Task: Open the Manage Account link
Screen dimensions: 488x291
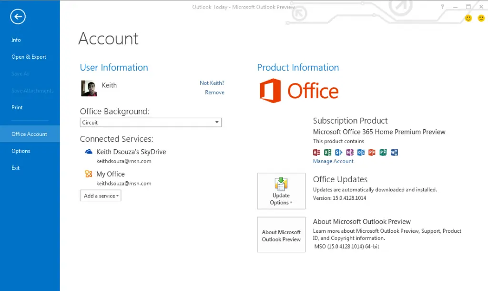Action: [333, 161]
